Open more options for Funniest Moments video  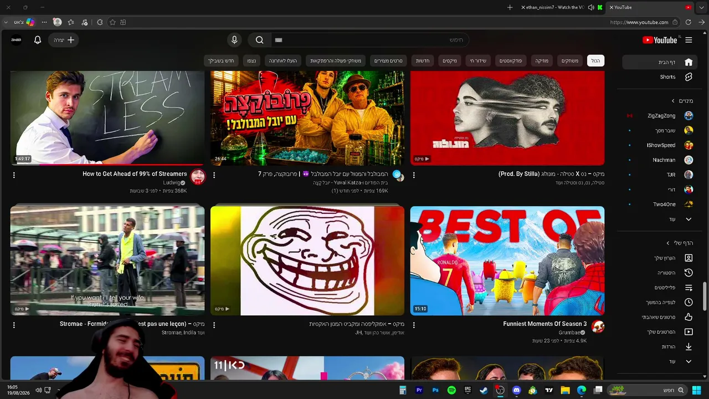click(x=414, y=325)
